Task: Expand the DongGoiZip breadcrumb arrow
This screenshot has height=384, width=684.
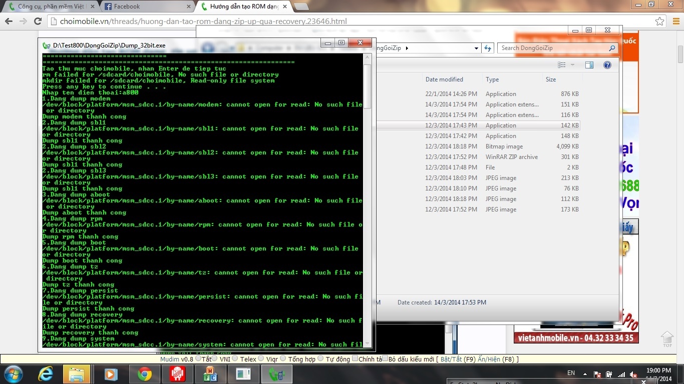Action: [x=407, y=48]
